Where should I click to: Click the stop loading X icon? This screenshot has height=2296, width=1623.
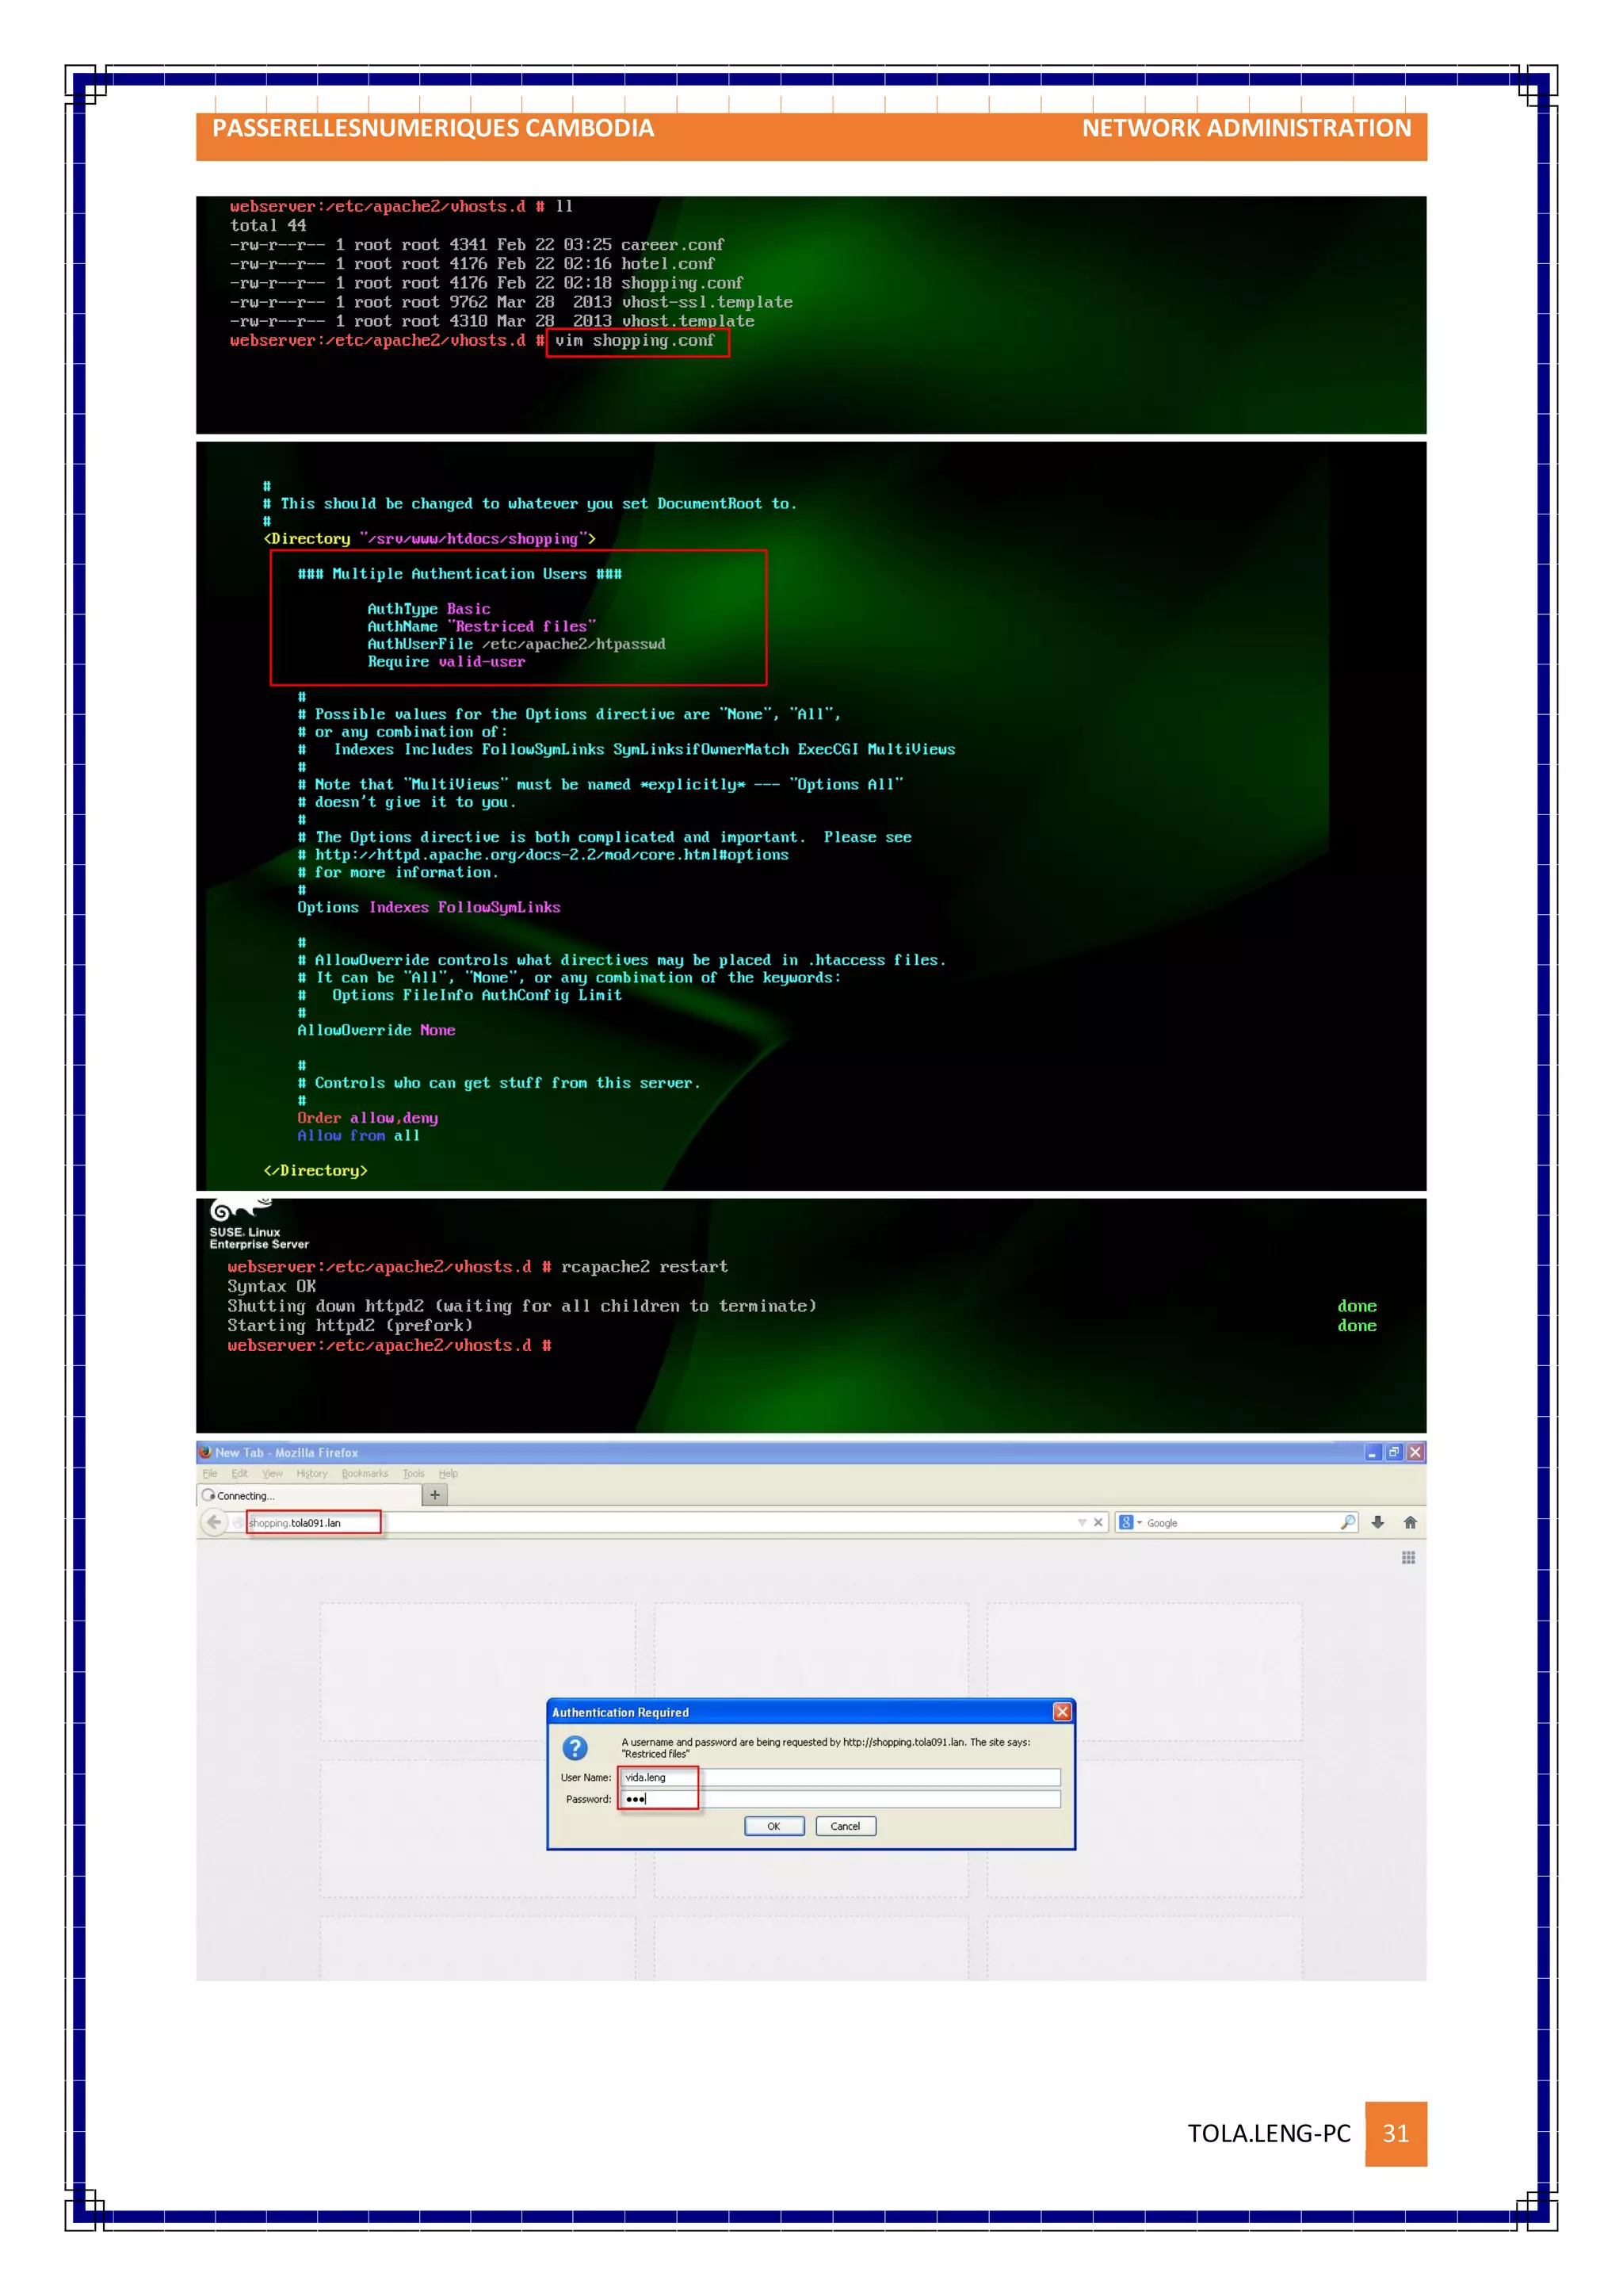point(1098,1522)
